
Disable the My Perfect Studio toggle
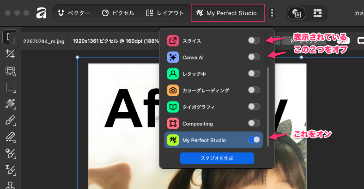(x=254, y=140)
